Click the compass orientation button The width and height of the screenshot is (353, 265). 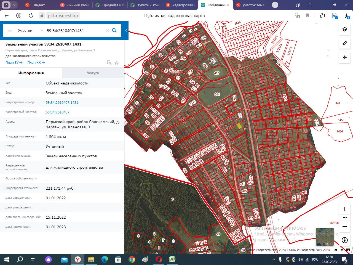(x=344, y=240)
